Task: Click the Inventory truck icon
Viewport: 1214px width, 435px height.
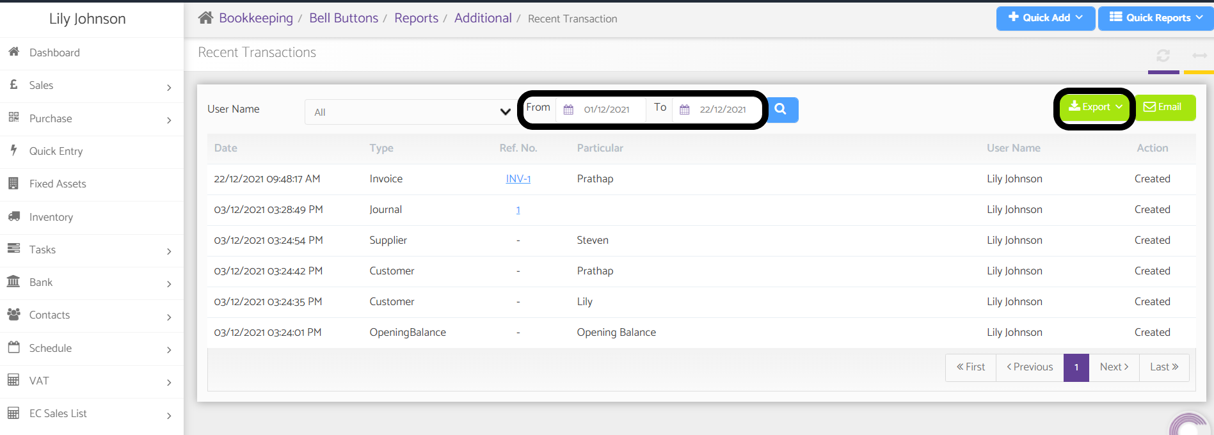Action: 13,216
